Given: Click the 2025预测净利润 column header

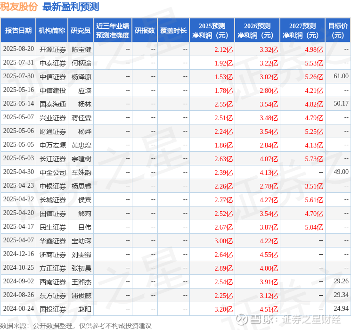Looking at the screenshot, I should pos(212,31).
